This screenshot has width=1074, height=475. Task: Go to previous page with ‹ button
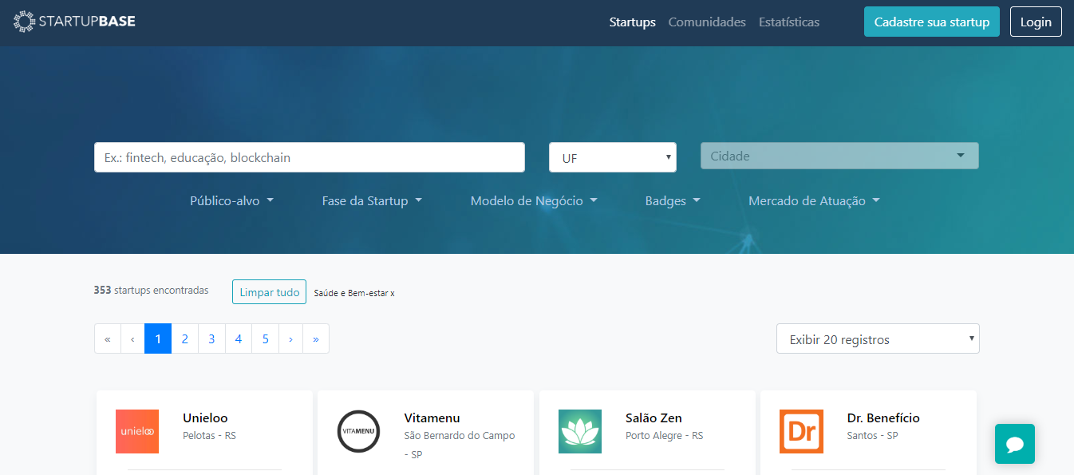coord(132,338)
